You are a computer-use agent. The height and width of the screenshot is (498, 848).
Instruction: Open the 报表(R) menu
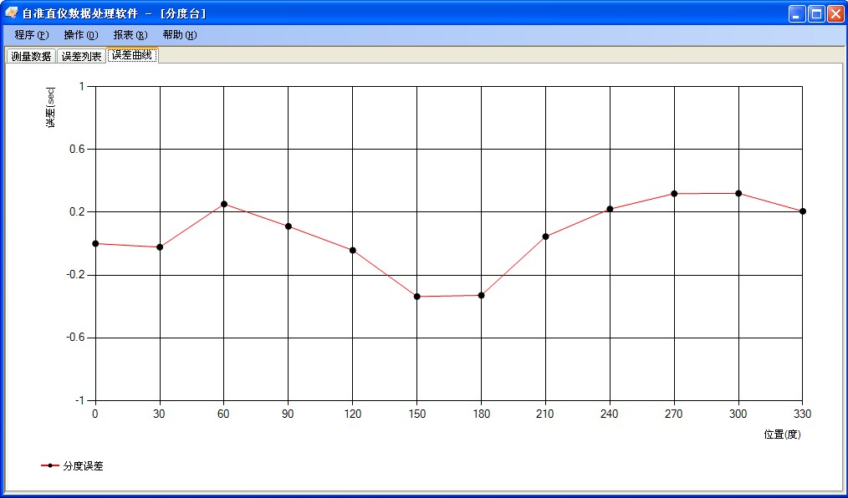point(130,35)
